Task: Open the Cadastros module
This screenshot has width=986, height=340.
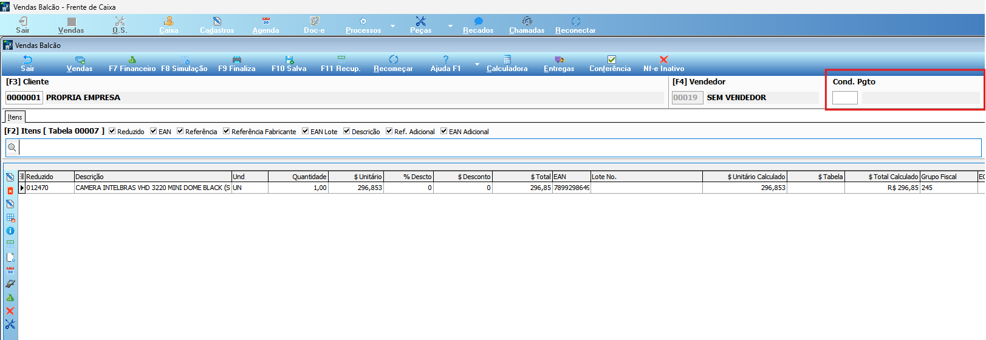Action: [x=217, y=25]
